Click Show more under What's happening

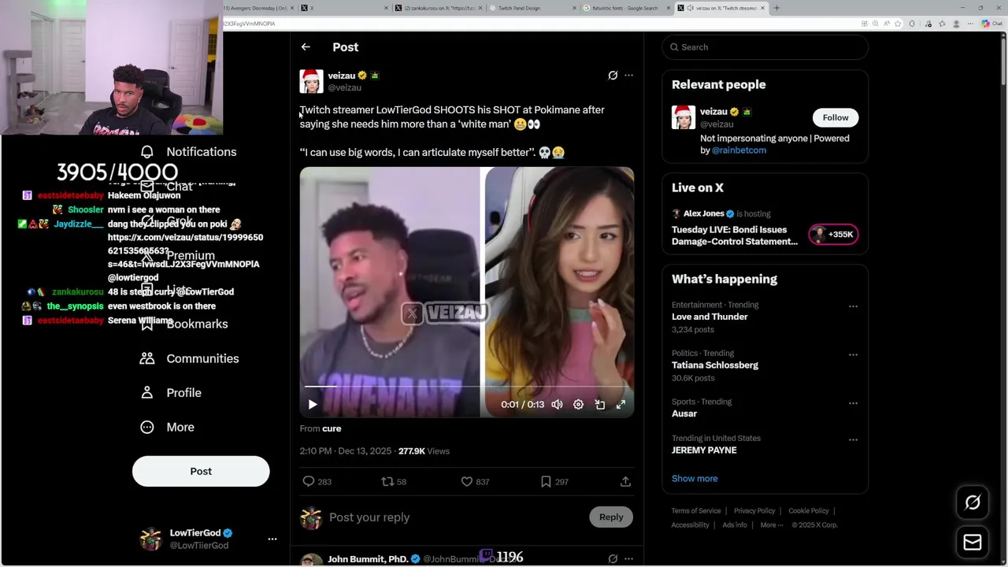click(x=695, y=479)
